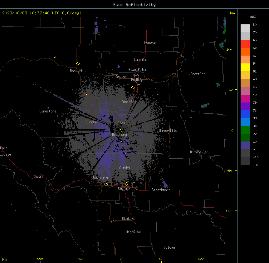Click the red swatch in the dBZ legend
Viewport: 269px width, 263px height.
pos(245,44)
